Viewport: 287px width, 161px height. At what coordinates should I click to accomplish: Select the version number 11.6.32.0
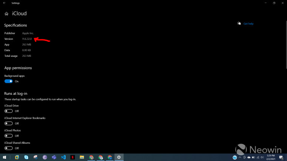point(27,39)
